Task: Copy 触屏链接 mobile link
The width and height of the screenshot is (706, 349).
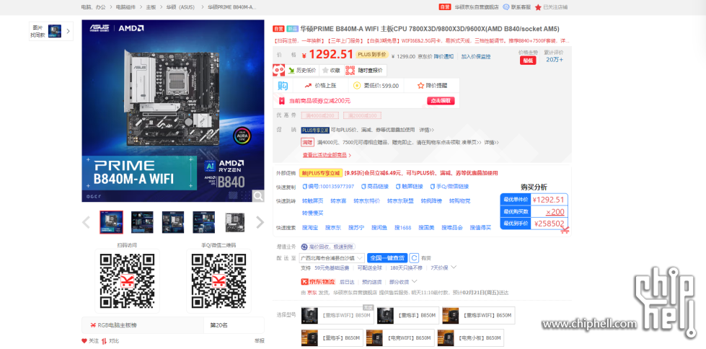Action: (410, 187)
